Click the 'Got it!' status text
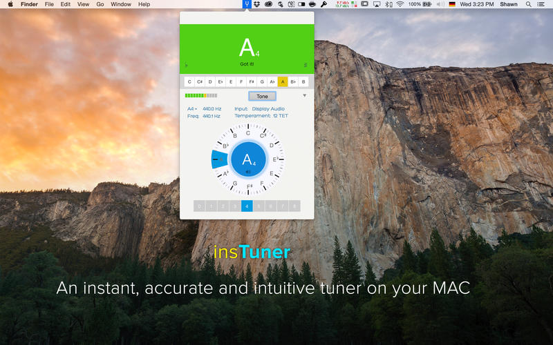The width and height of the screenshot is (553, 345). tap(247, 64)
